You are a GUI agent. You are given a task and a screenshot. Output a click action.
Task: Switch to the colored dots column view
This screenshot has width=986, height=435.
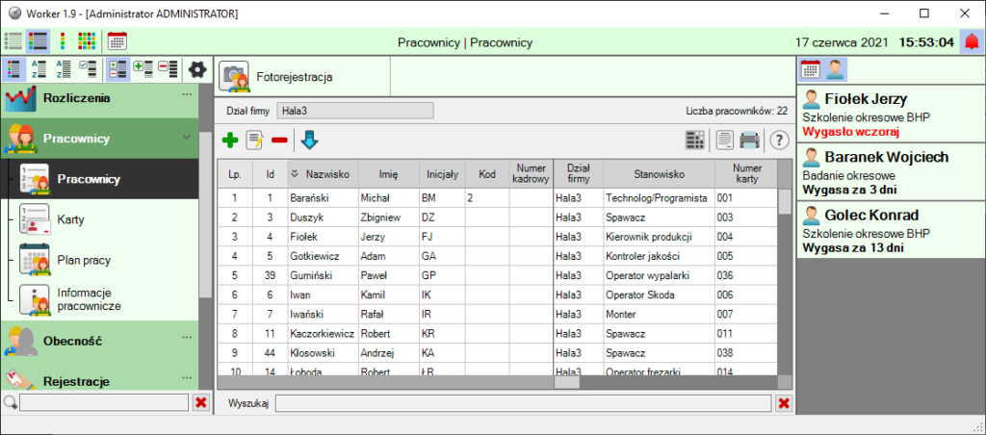pos(63,41)
